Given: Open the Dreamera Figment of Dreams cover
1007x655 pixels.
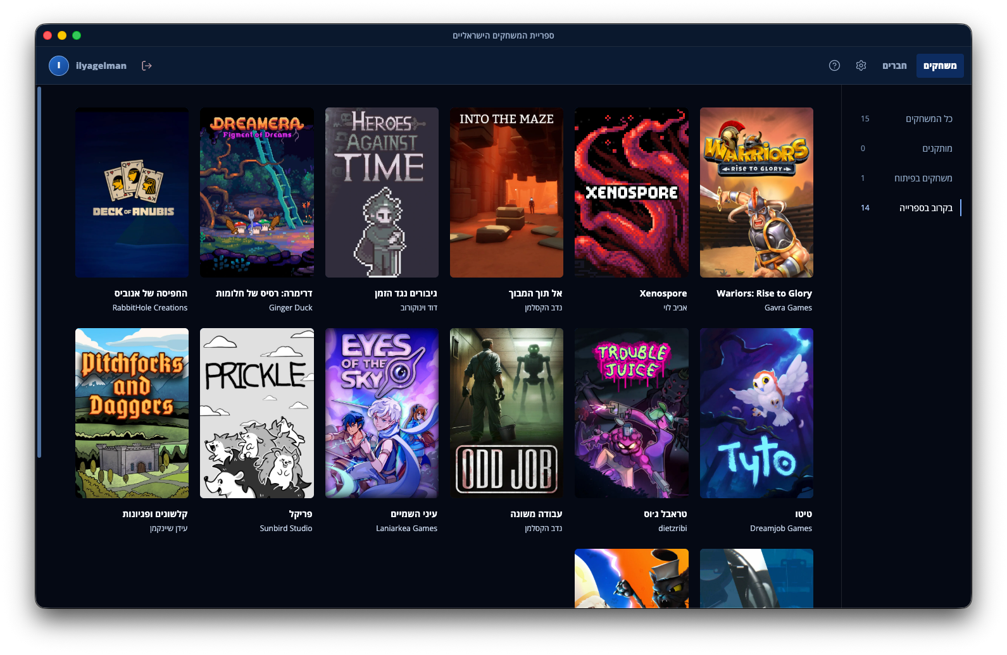Looking at the screenshot, I should (x=257, y=192).
